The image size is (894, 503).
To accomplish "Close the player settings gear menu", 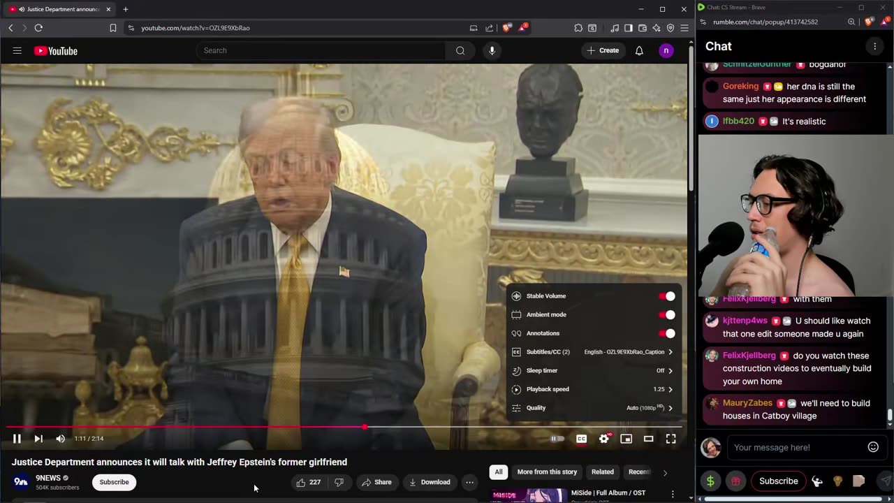I will [604, 439].
